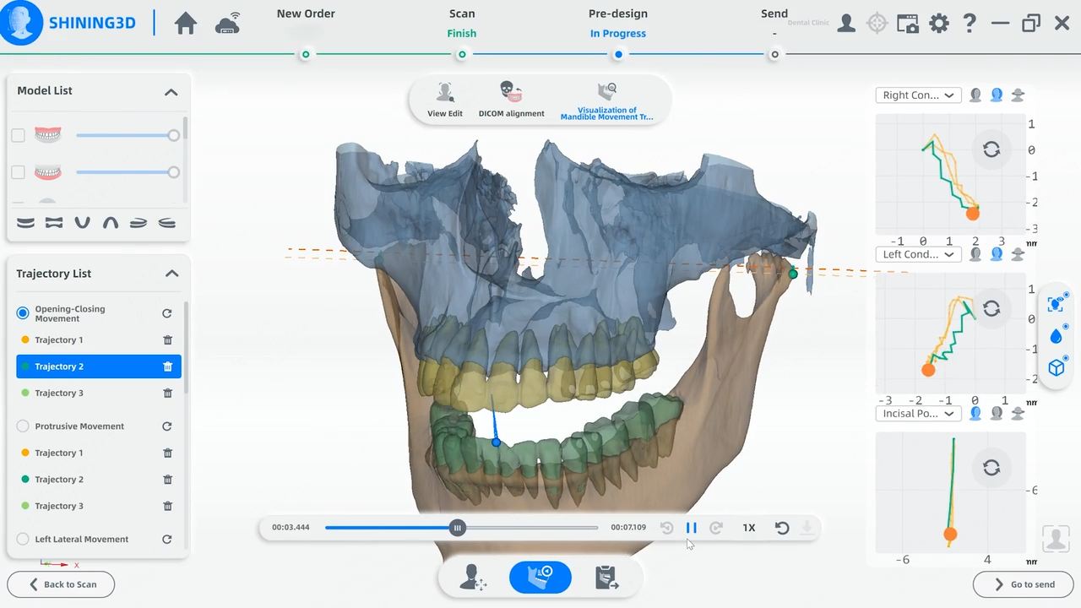Open the View Edit tool

(445, 99)
